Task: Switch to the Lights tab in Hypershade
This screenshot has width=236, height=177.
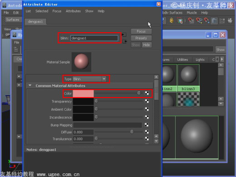Action: (x=200, y=59)
